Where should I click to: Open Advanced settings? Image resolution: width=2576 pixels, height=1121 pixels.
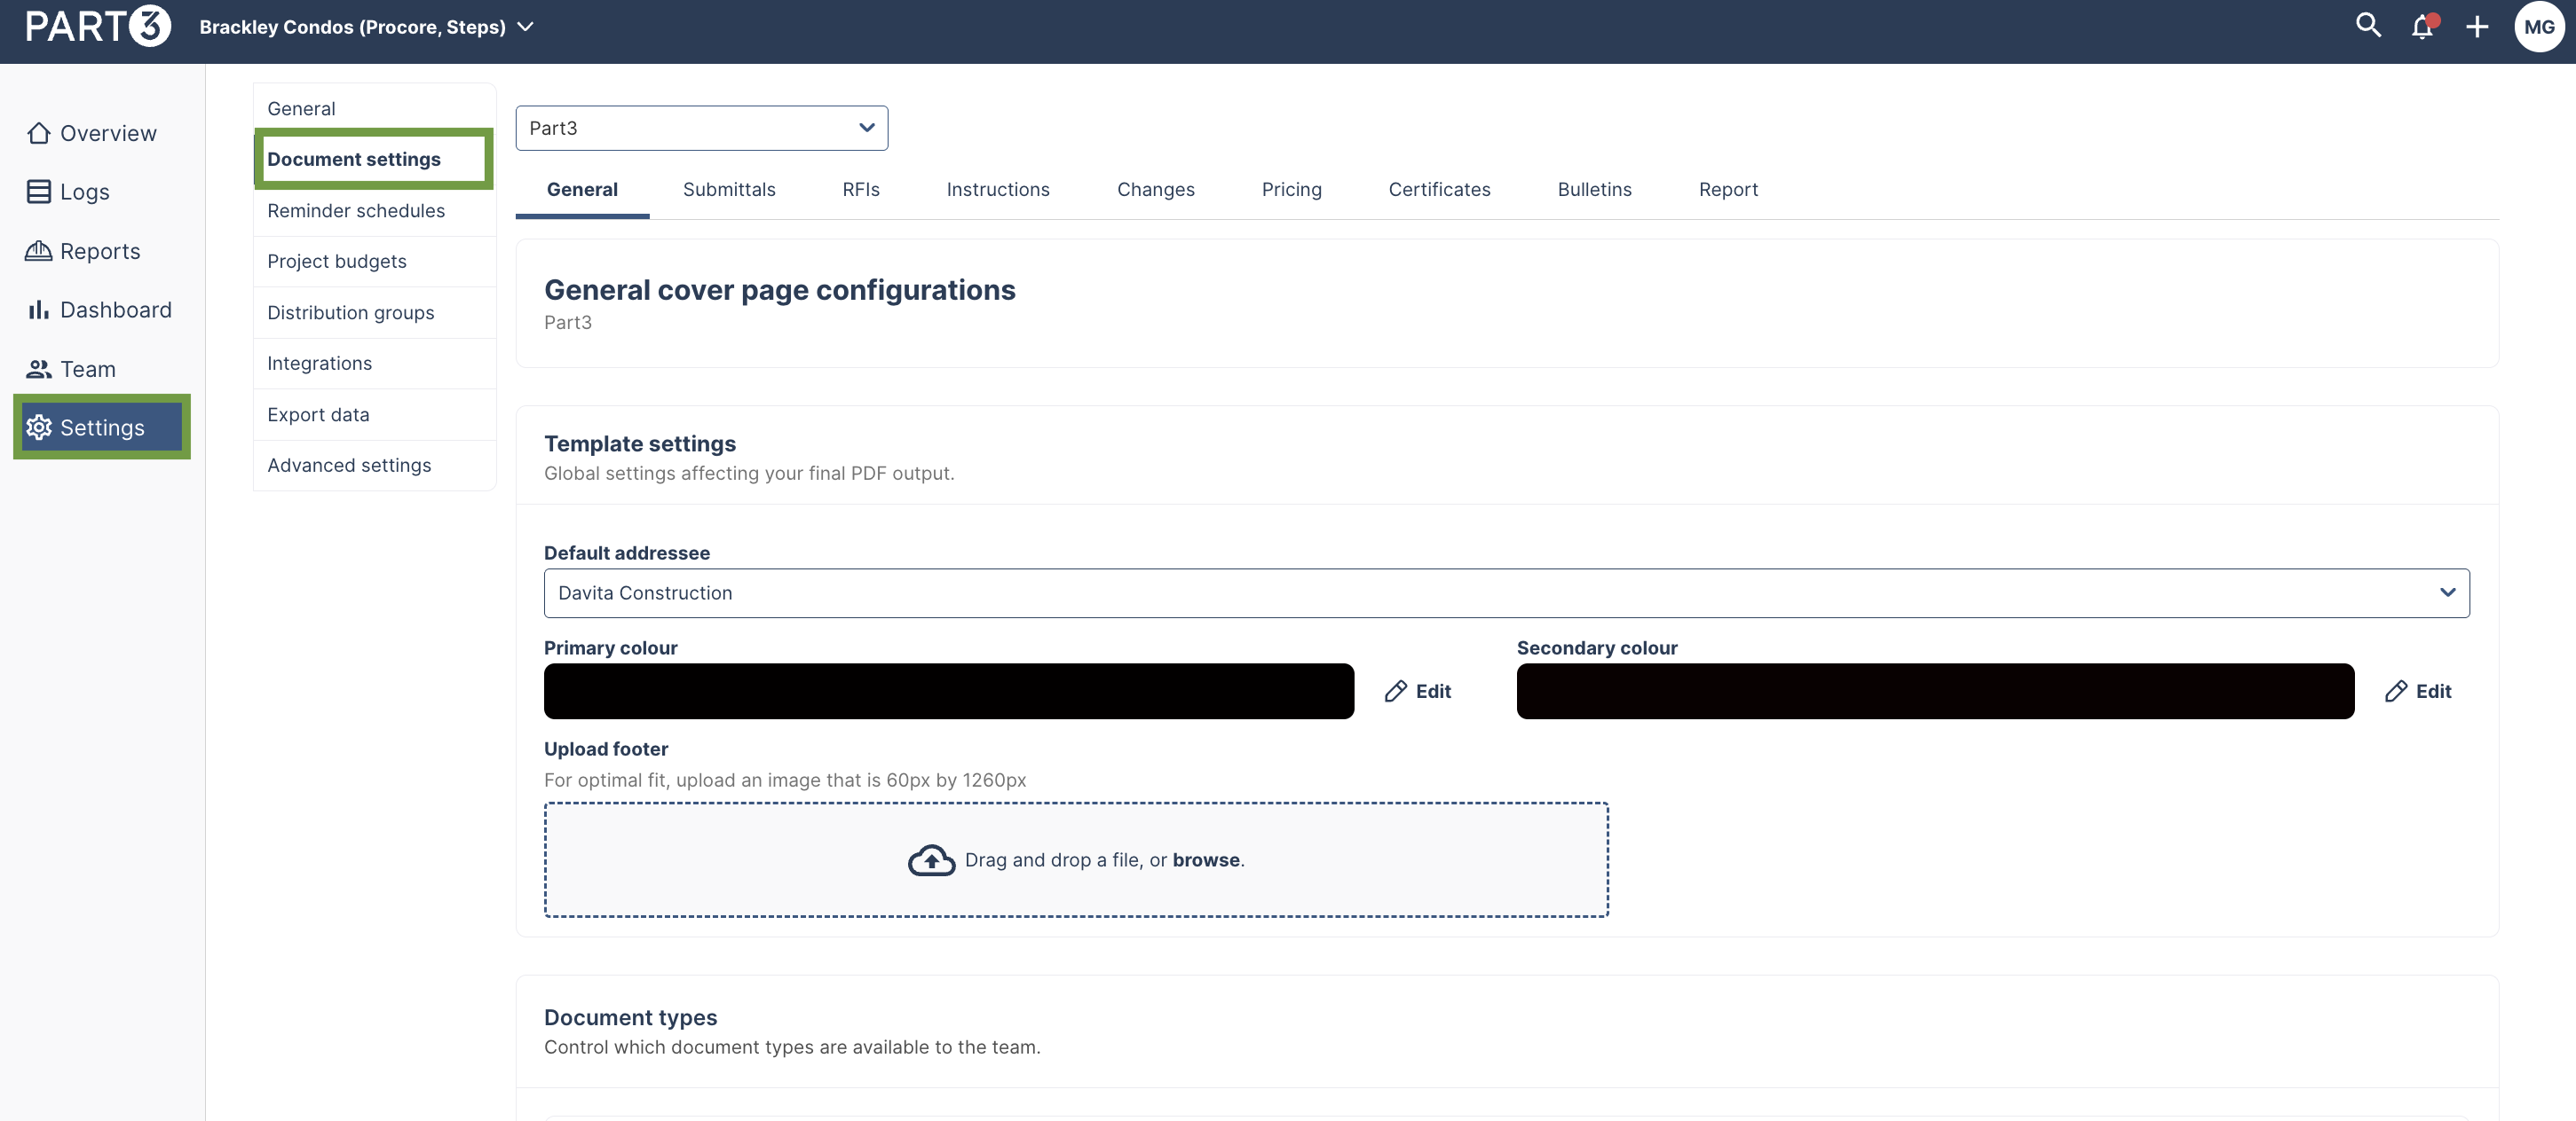click(x=375, y=466)
